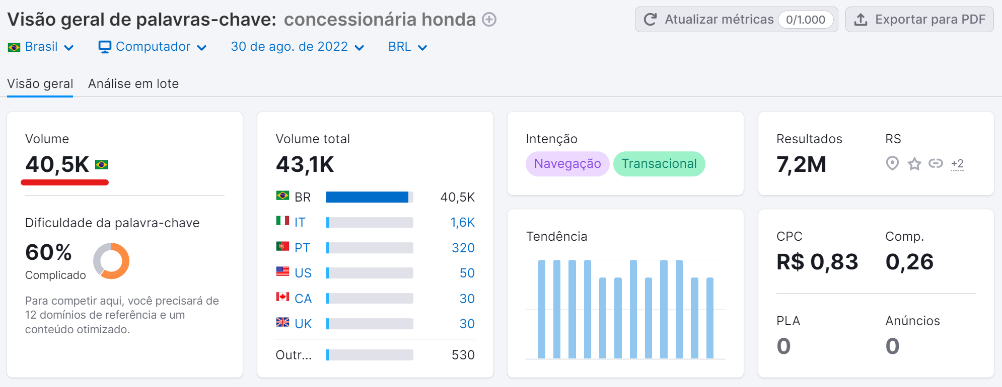Open the US country link

(x=303, y=273)
